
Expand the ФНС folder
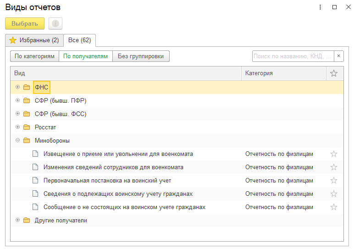pyautogui.click(x=17, y=87)
